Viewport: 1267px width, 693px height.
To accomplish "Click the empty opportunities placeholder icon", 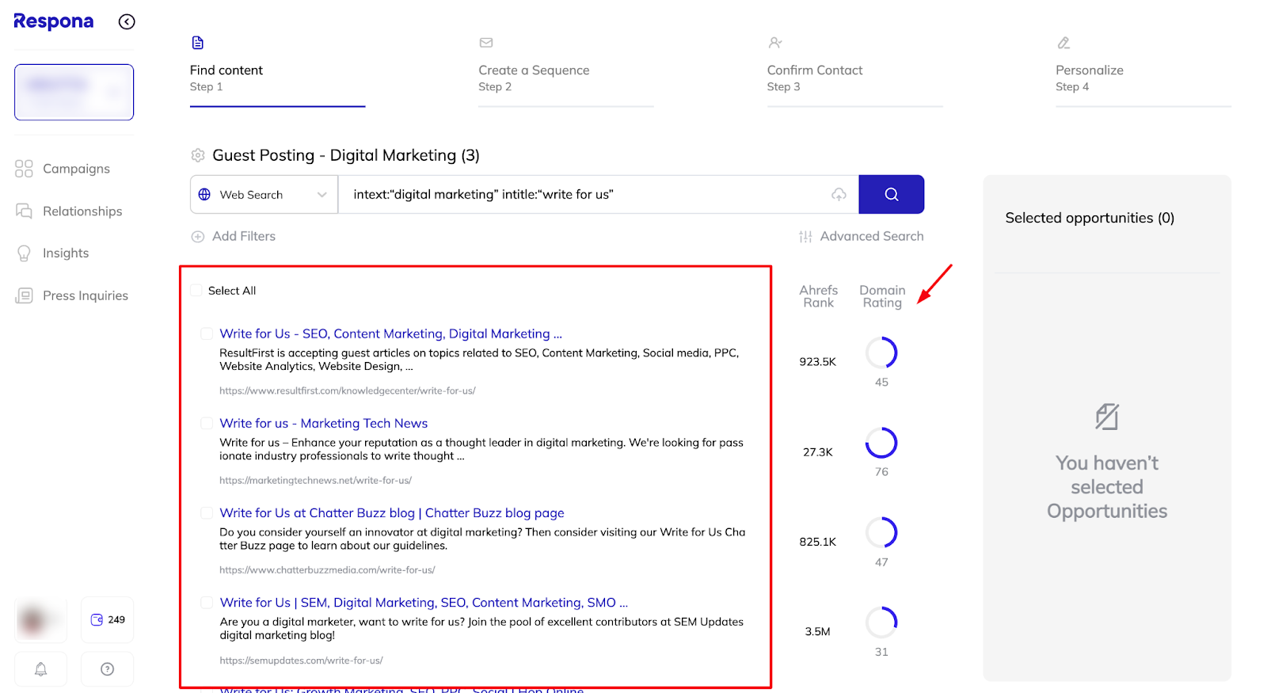I will (x=1107, y=417).
